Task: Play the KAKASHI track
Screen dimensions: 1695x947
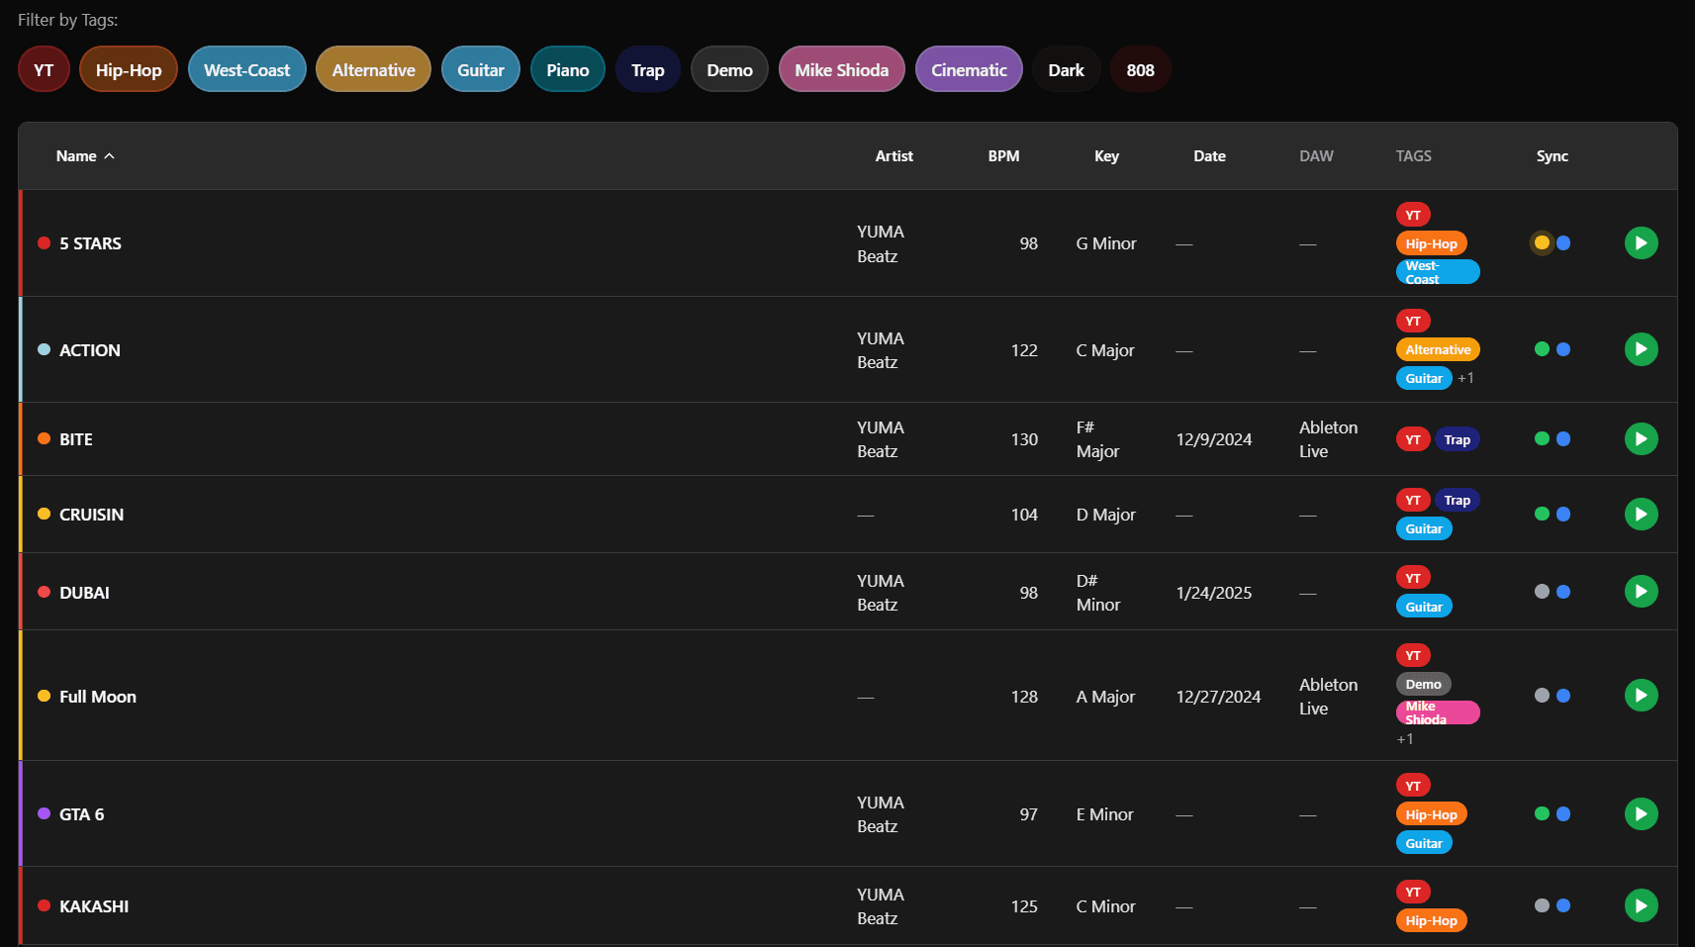Action: pos(1641,905)
